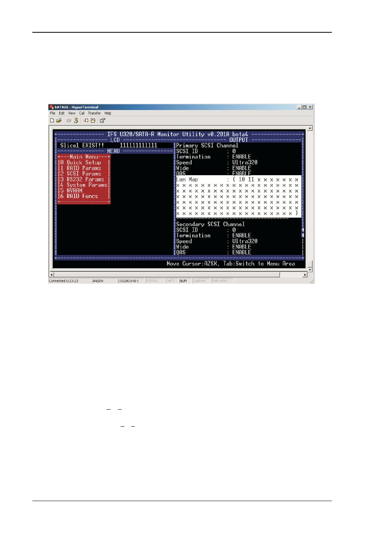
Task: Click Secondary SCSI Channel heading
Action: 211,224
